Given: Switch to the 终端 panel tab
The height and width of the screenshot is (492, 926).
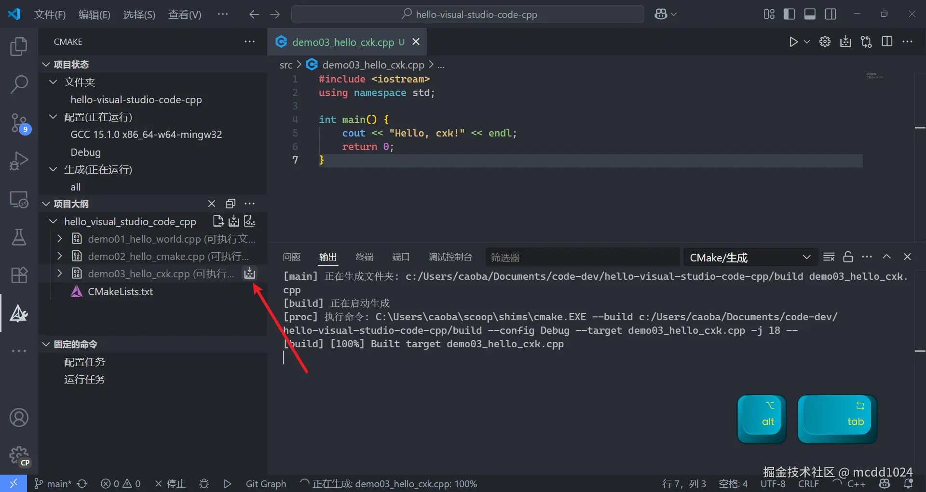Looking at the screenshot, I should tap(364, 257).
